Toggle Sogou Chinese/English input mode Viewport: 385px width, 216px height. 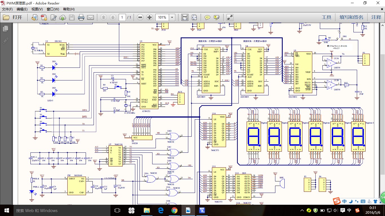344,201
